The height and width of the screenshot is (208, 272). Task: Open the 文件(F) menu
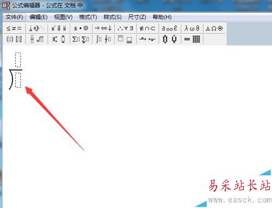14,17
